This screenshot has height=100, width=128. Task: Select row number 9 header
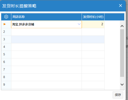click(x=6, y=85)
